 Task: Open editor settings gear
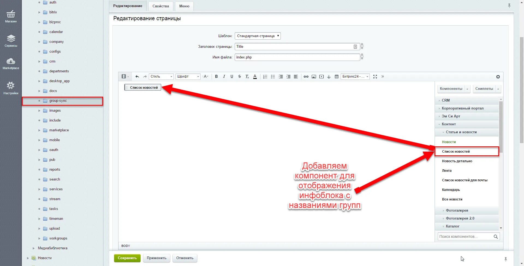click(x=498, y=77)
